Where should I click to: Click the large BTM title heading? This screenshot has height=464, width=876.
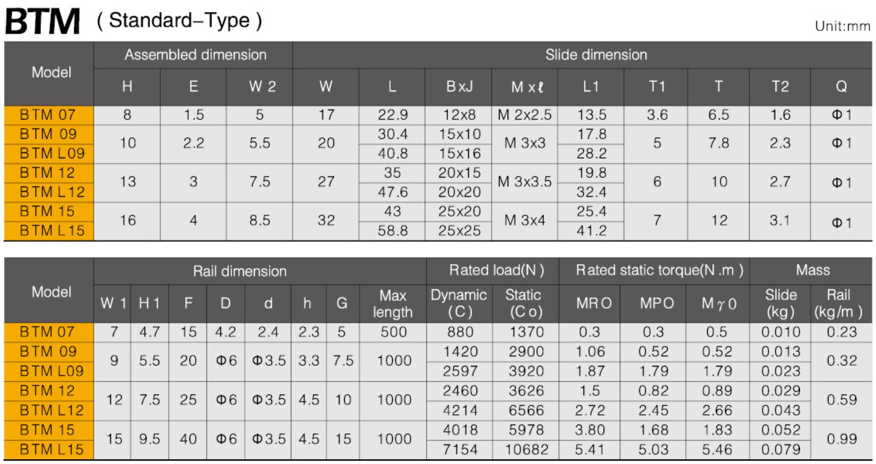coord(42,22)
